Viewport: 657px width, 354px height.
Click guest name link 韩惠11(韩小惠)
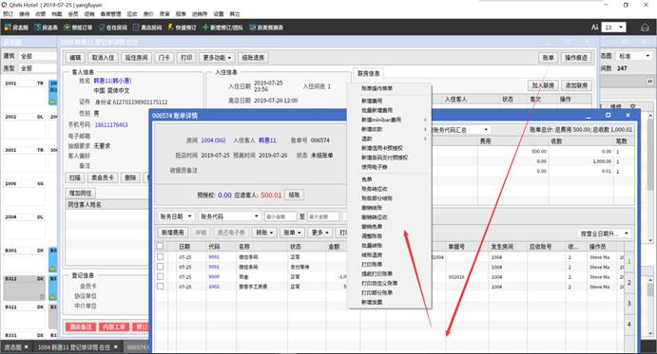coord(112,81)
